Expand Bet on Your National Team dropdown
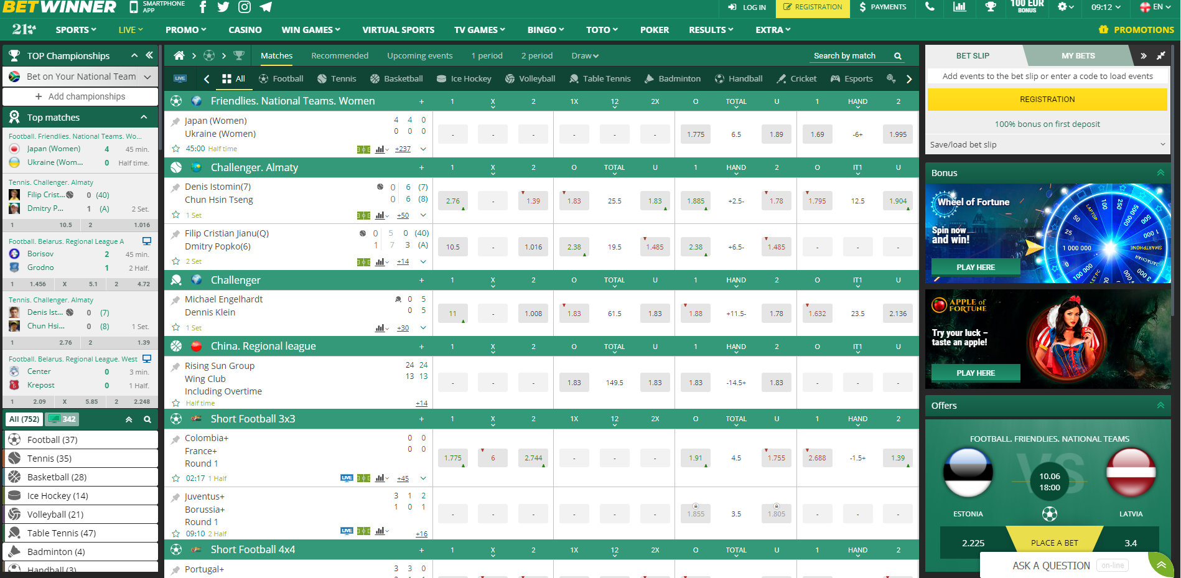 80,77
